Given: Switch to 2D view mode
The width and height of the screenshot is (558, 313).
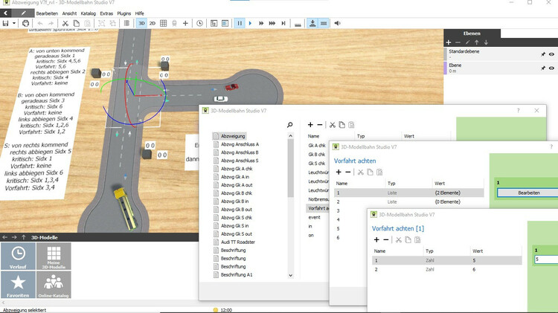Looking at the screenshot, I should point(153,24).
